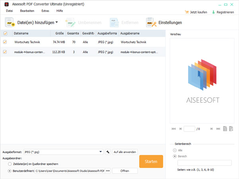This screenshot has width=239, height=179.
Task: Go to next preview page
Action: (x=211, y=129)
